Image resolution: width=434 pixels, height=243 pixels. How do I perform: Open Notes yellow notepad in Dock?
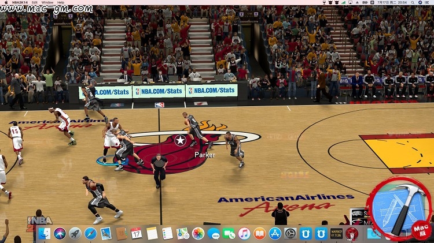point(152,234)
